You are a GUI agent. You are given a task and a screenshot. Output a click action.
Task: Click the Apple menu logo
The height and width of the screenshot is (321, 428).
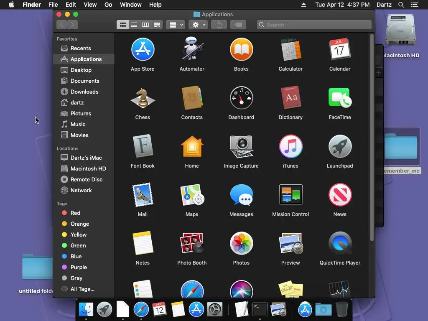click(11, 5)
